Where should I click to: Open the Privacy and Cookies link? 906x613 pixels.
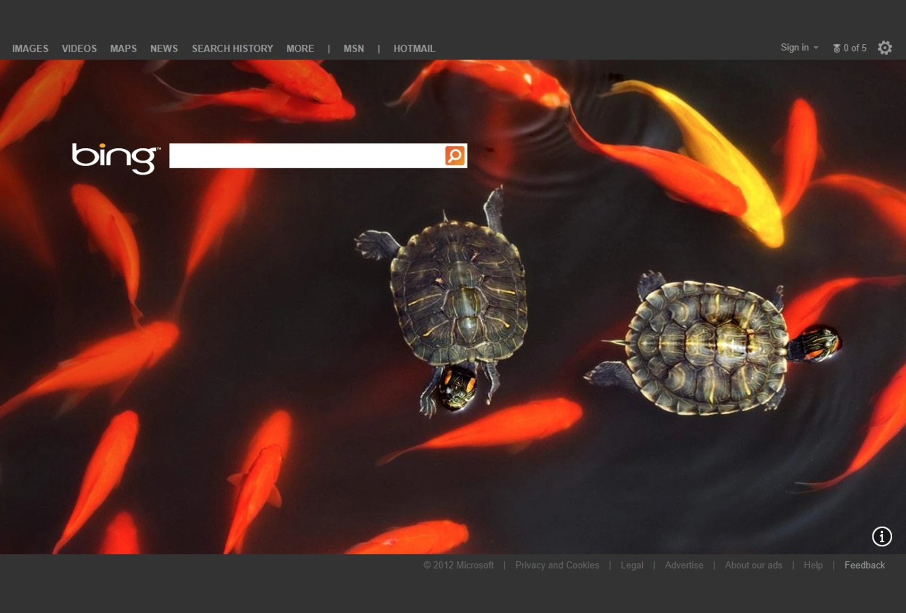(557, 565)
